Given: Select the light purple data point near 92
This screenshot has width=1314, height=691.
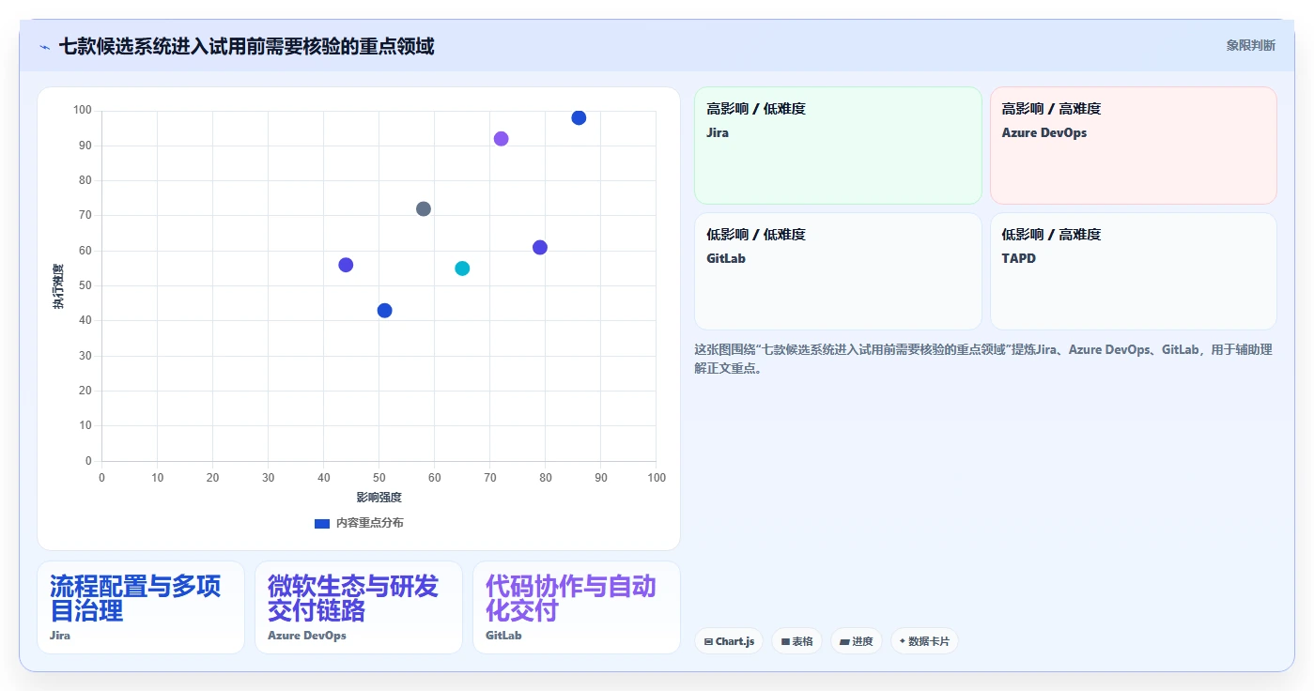Looking at the screenshot, I should pyautogui.click(x=501, y=139).
